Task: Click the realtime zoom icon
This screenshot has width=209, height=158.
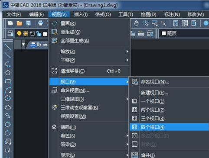Action: (x=146, y=23)
